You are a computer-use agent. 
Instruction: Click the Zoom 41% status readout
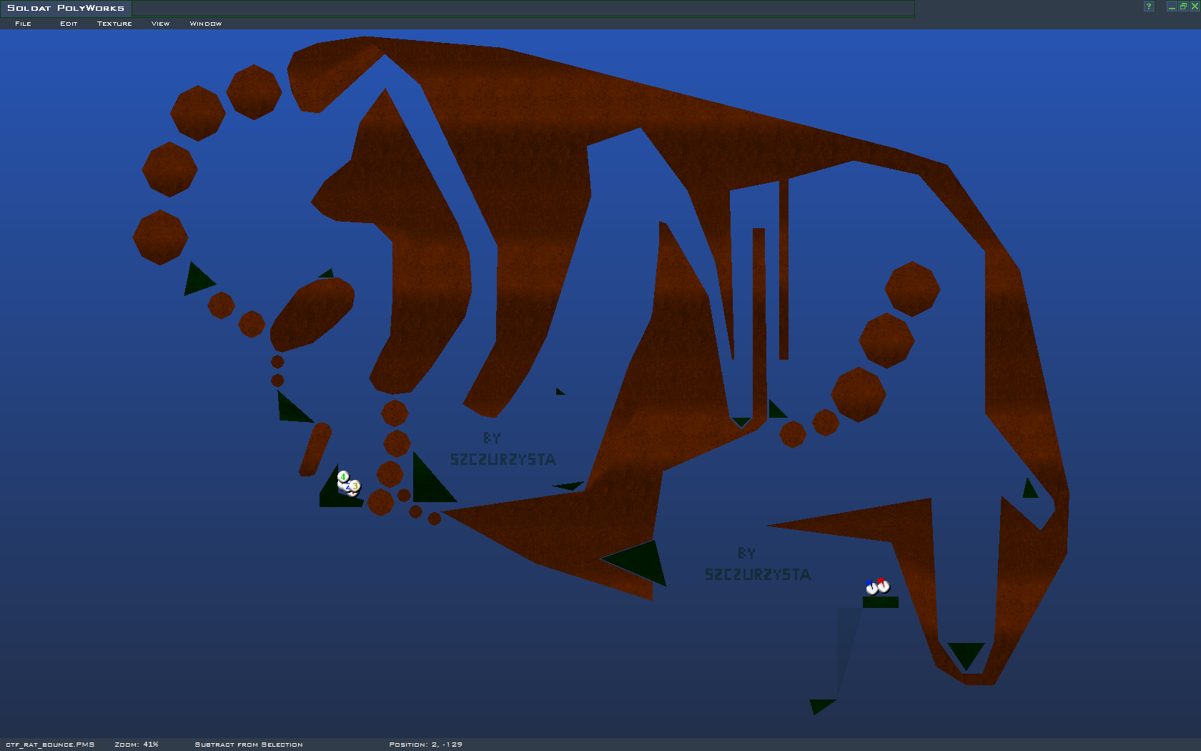click(x=137, y=745)
